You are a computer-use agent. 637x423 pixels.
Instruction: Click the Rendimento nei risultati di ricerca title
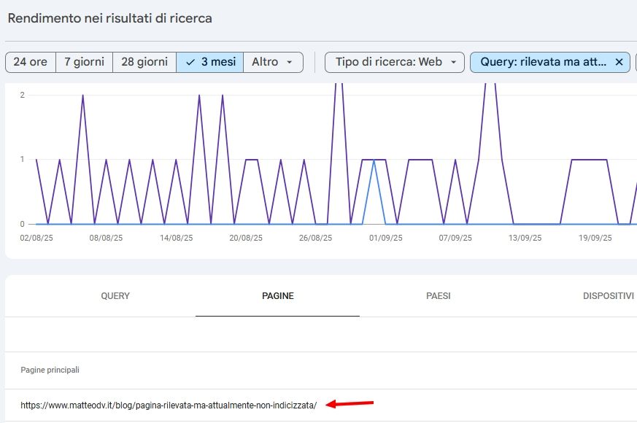[x=109, y=18]
